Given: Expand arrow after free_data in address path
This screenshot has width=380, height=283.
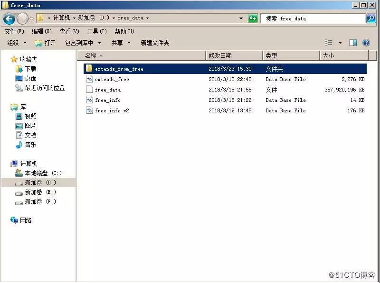Looking at the screenshot, I should coord(147,18).
